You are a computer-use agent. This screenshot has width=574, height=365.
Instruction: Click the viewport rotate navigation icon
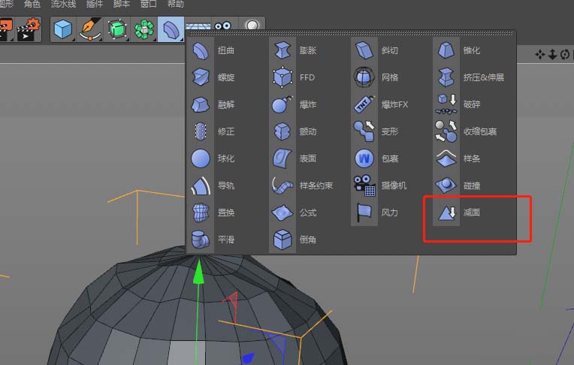565,55
